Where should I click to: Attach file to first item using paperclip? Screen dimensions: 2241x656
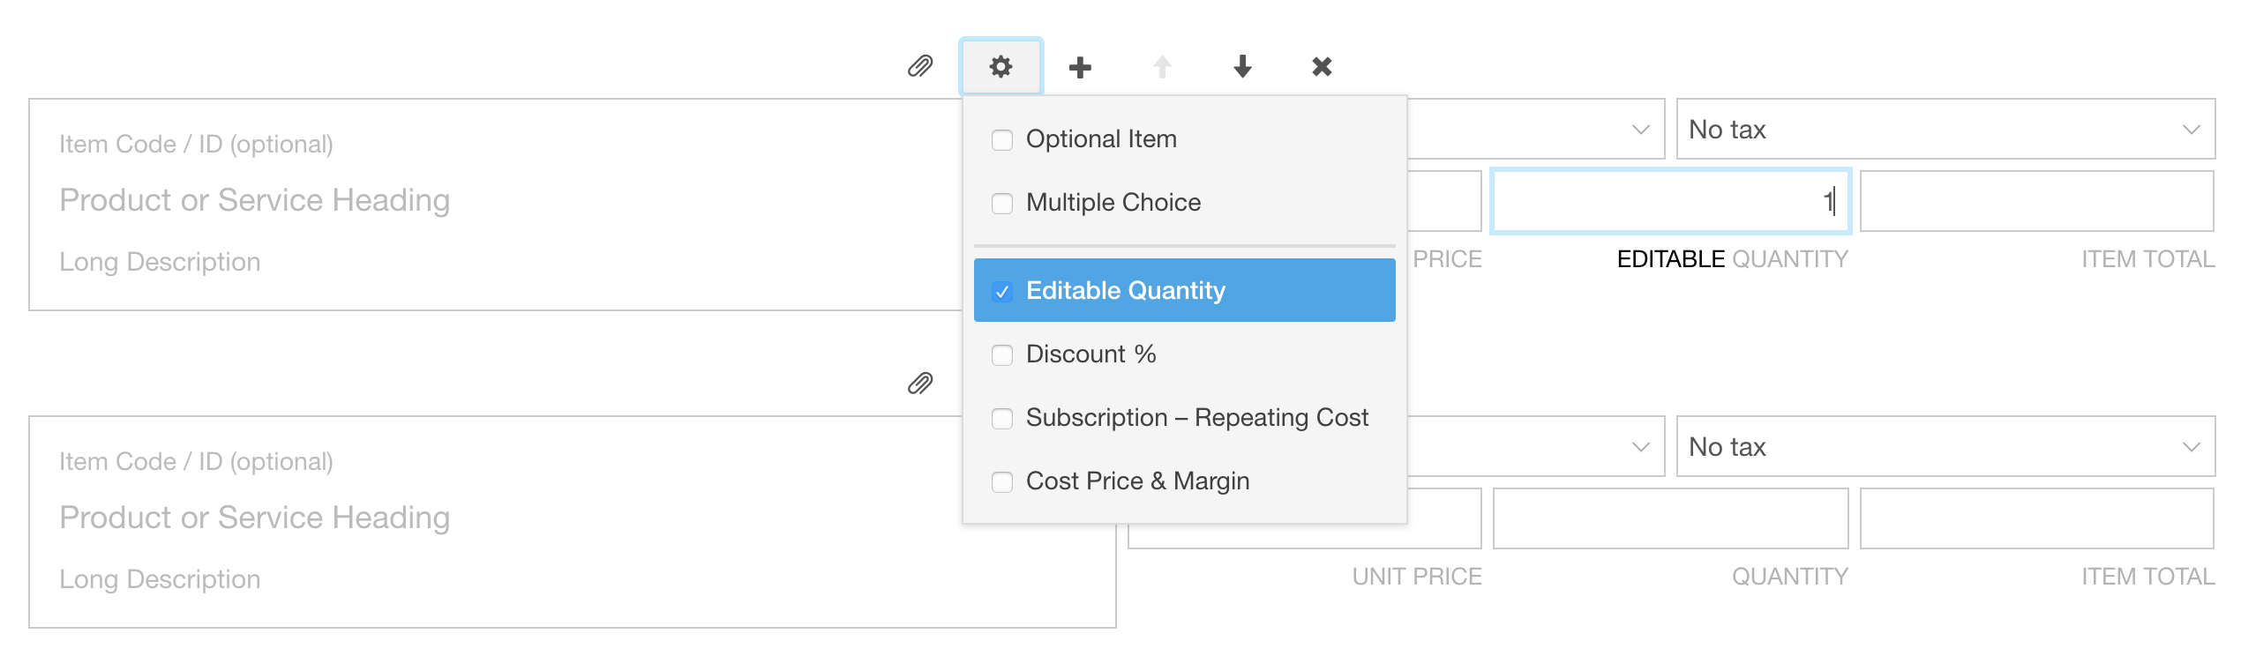[920, 66]
